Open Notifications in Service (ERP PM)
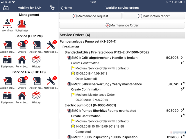This screenshot has width=186, height=139. click(x=51, y=47)
